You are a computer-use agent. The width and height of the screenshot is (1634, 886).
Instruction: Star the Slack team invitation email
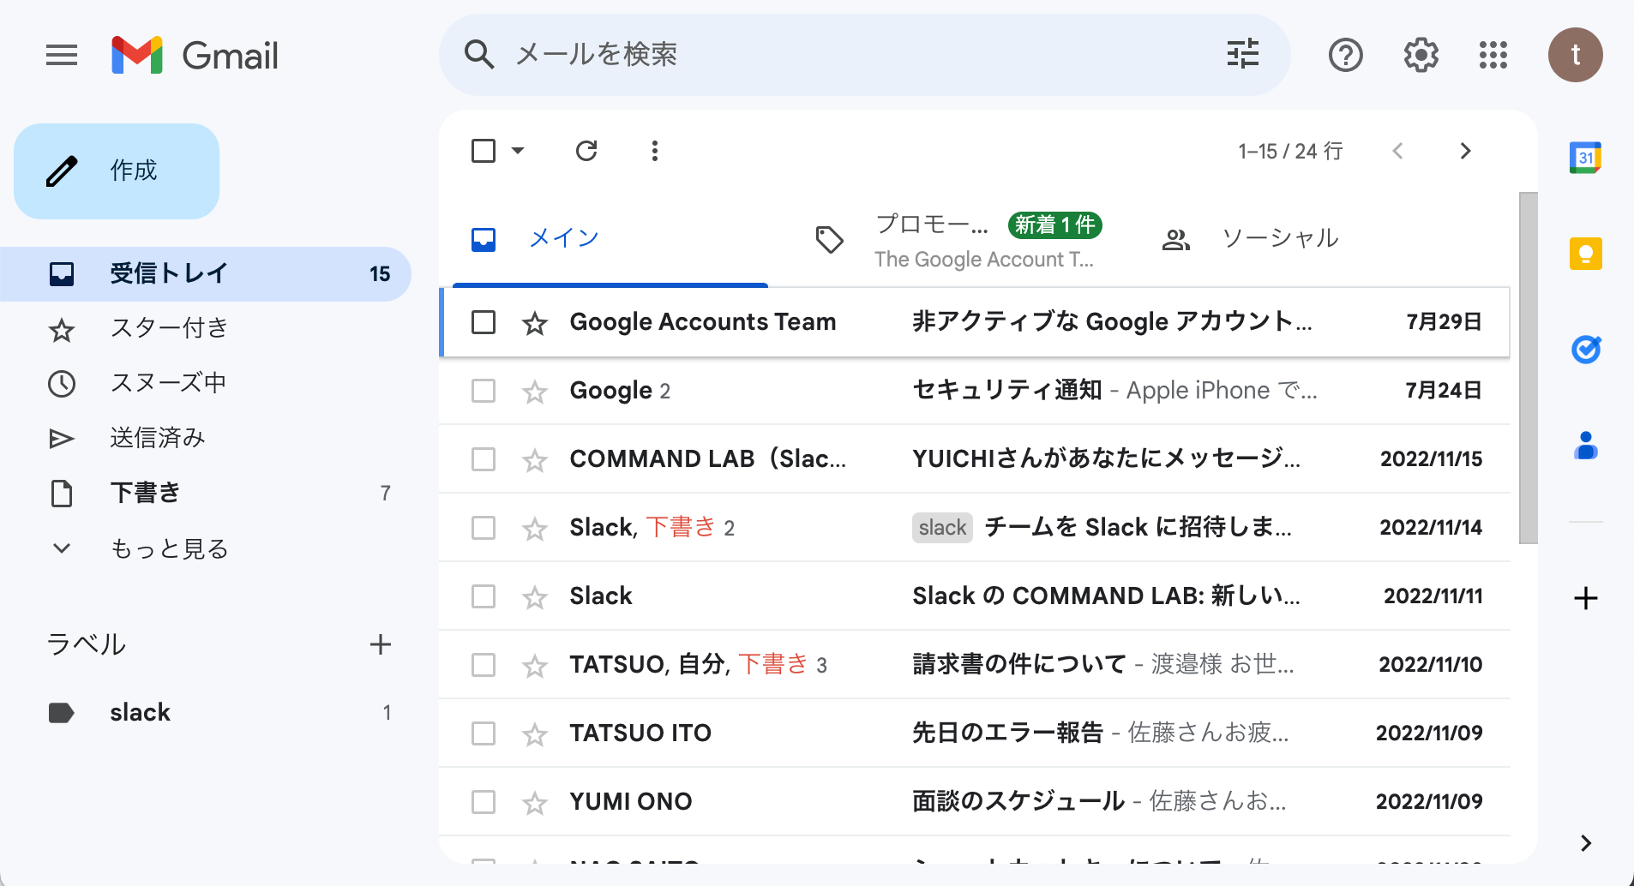coord(535,529)
